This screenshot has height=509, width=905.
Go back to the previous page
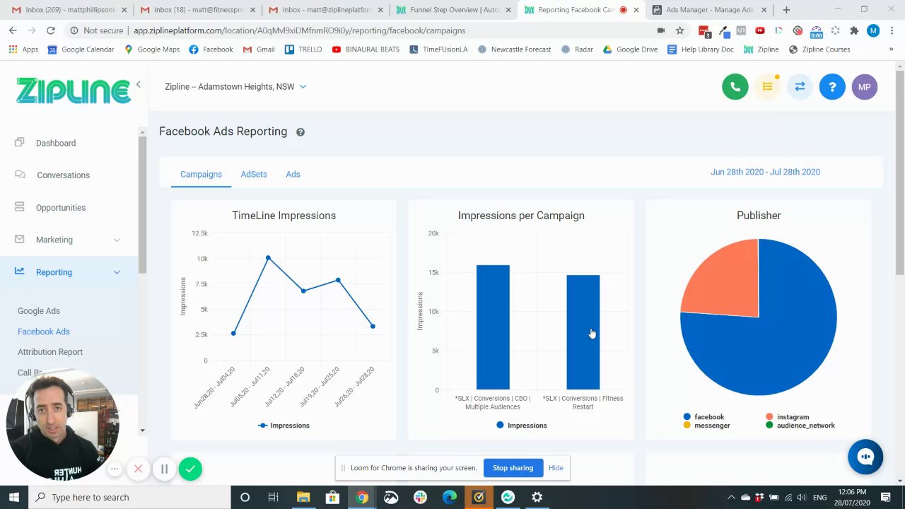pos(13,30)
